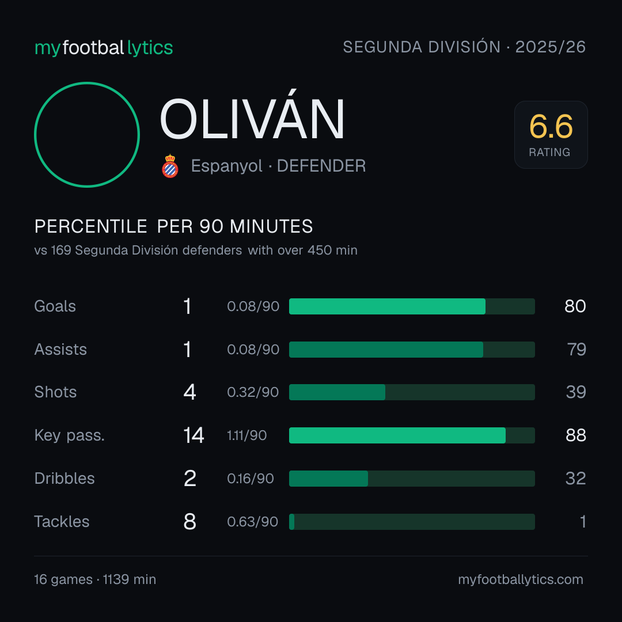Screen dimensions: 622x622
Task: Click the Tackles percentile value 1
Action: (583, 522)
